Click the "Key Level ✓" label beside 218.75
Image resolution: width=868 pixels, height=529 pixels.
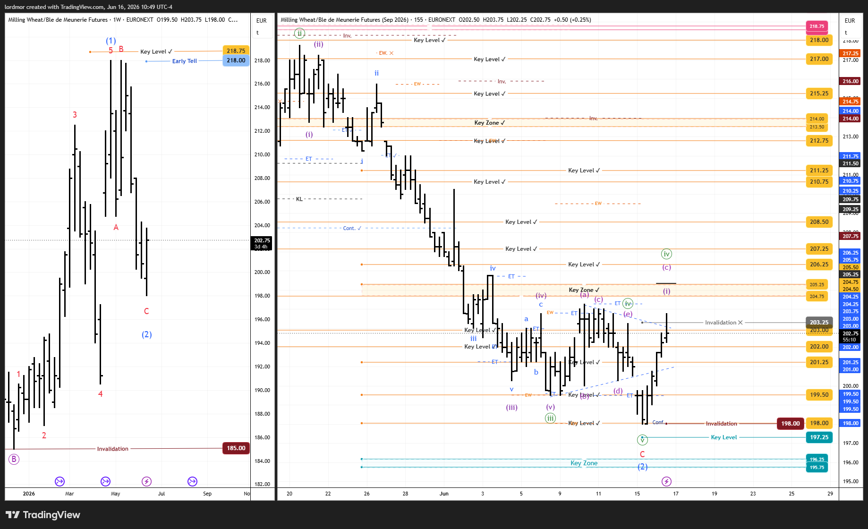click(x=156, y=51)
